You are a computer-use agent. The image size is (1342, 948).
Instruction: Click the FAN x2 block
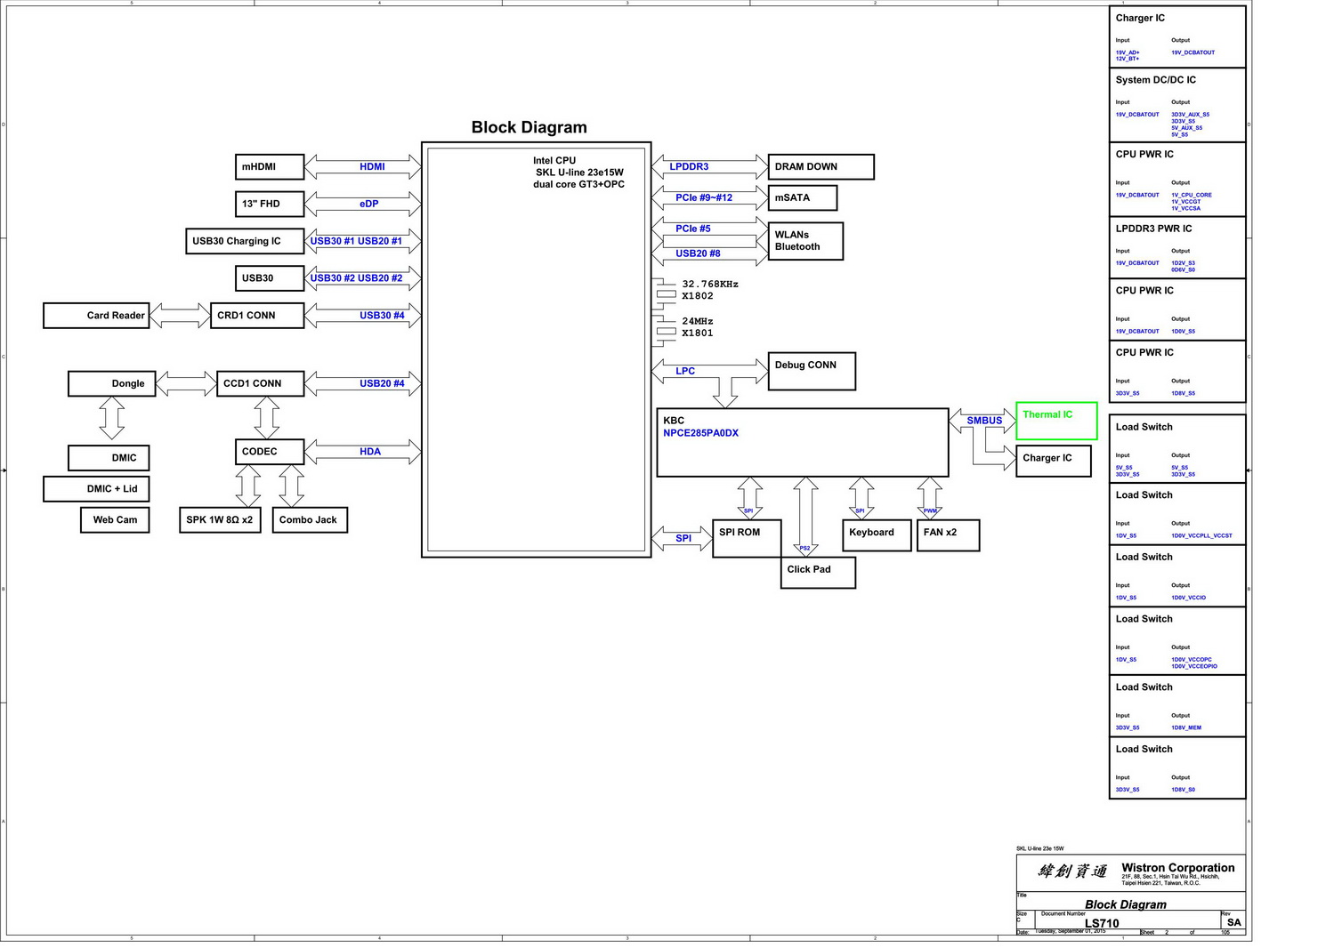[948, 535]
